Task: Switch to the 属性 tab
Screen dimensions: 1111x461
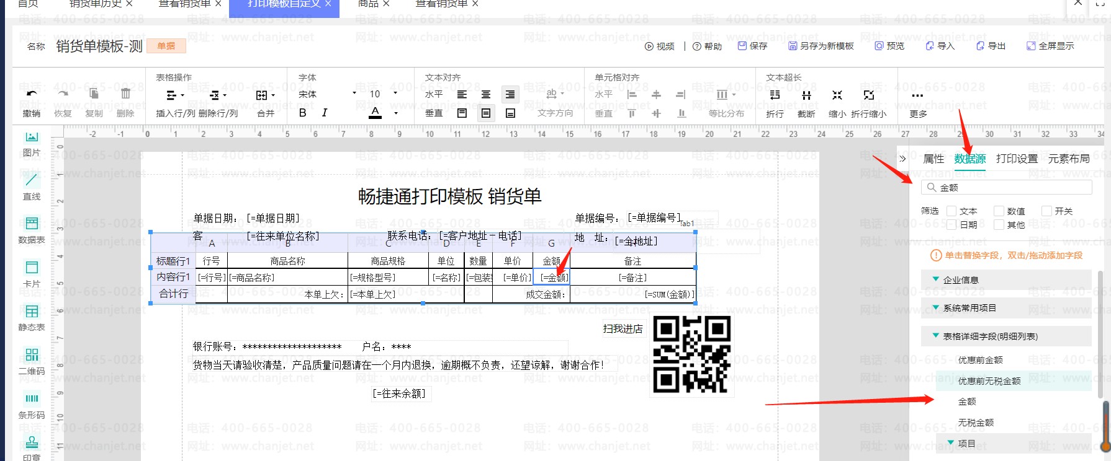Action: pyautogui.click(x=933, y=159)
